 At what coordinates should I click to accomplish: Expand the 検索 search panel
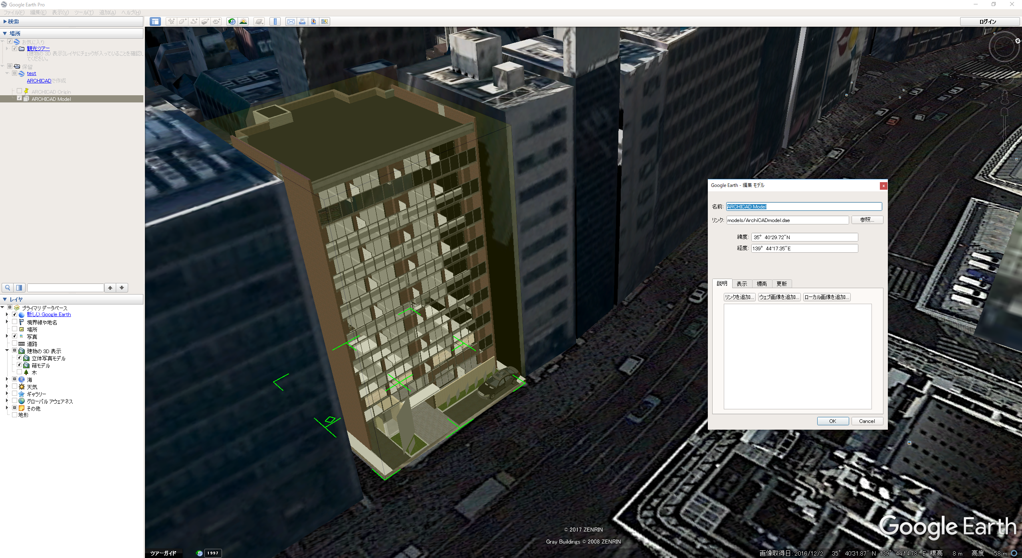pos(5,22)
